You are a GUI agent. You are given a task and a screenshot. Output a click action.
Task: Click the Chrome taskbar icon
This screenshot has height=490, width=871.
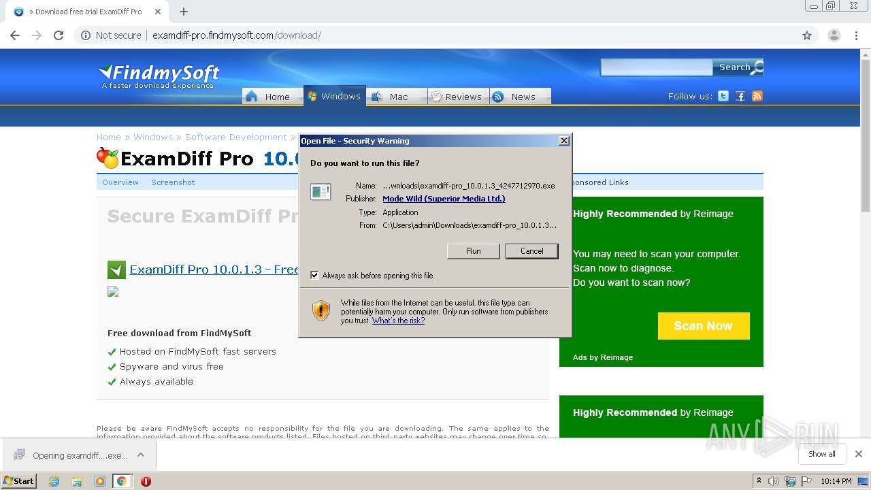coord(122,481)
